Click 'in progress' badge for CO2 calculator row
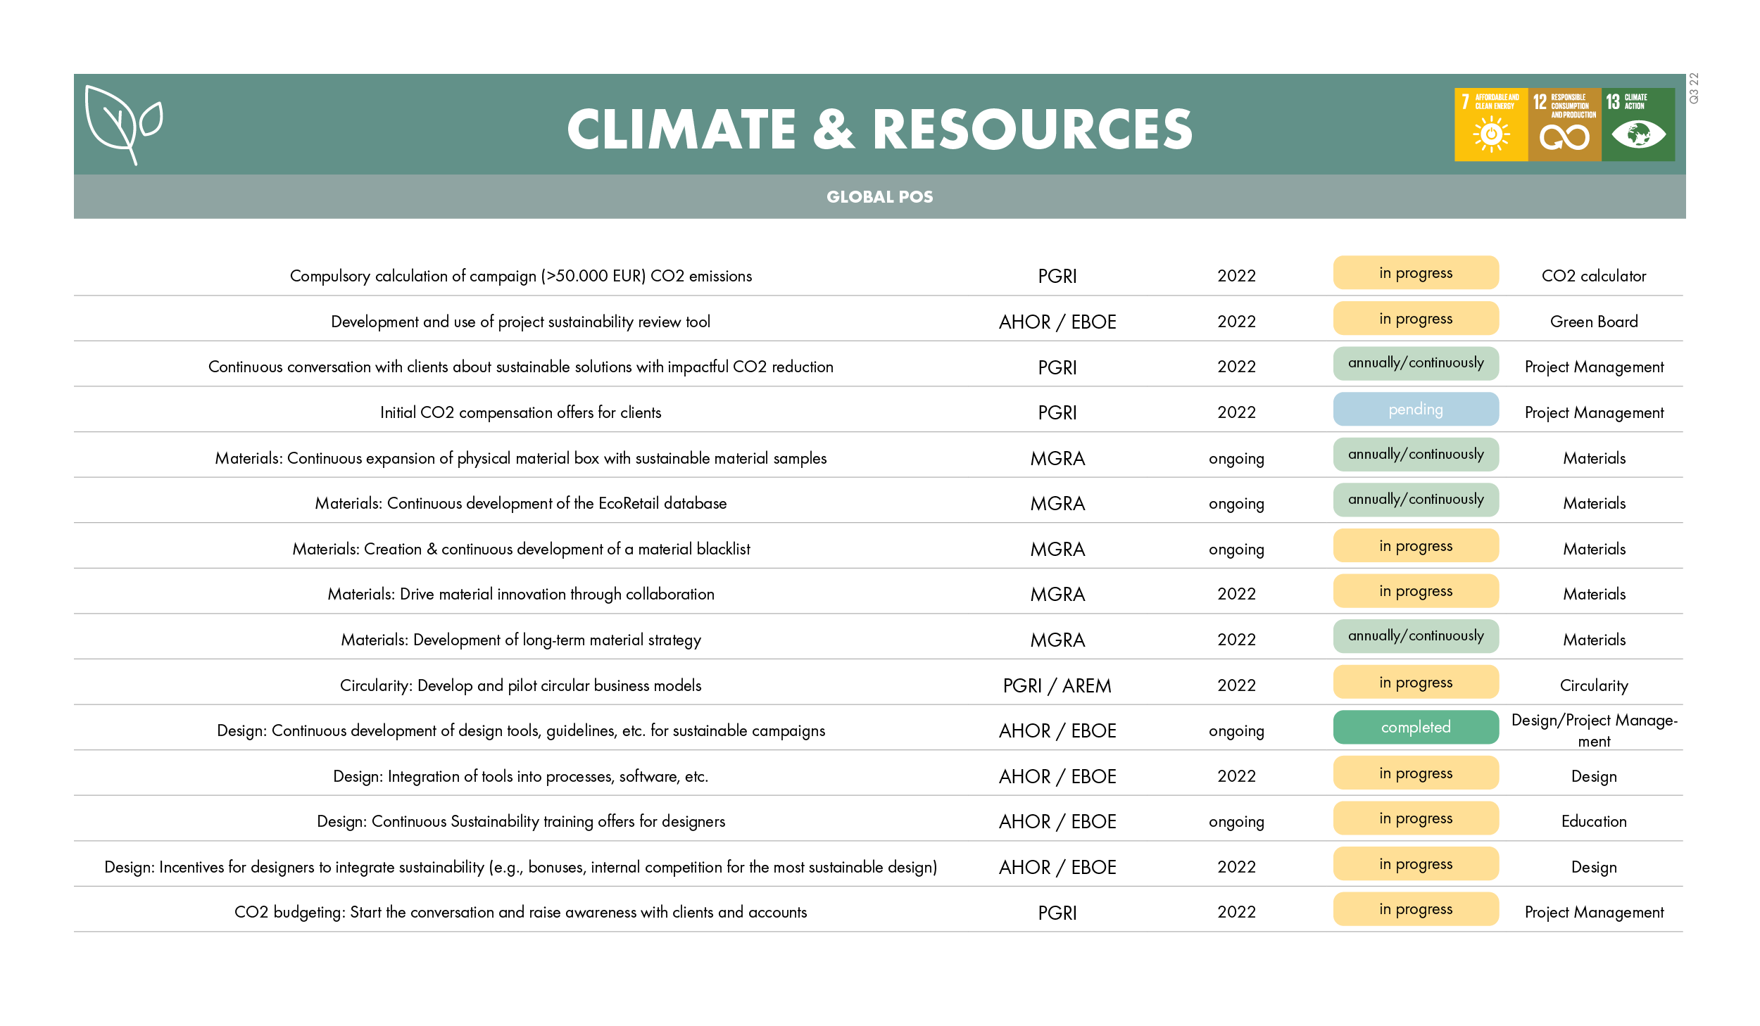 [1415, 273]
